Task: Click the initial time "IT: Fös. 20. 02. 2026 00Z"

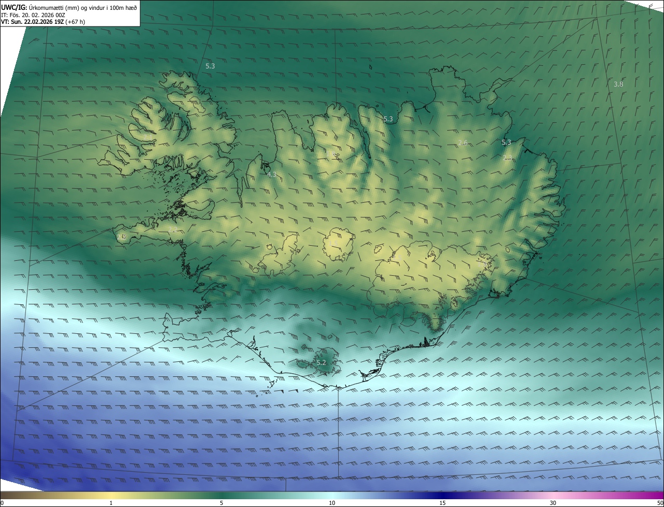Action: coord(33,15)
